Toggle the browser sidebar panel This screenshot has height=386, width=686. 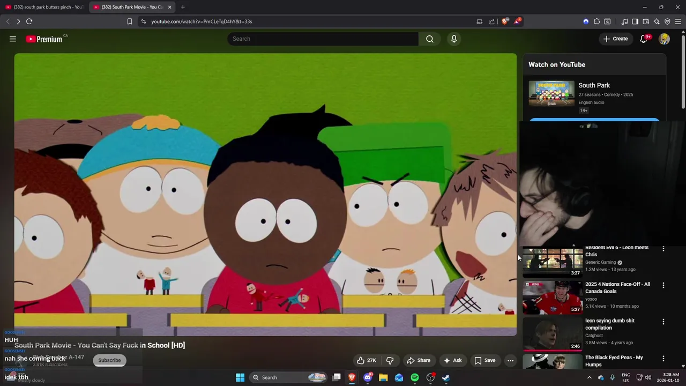tap(635, 21)
